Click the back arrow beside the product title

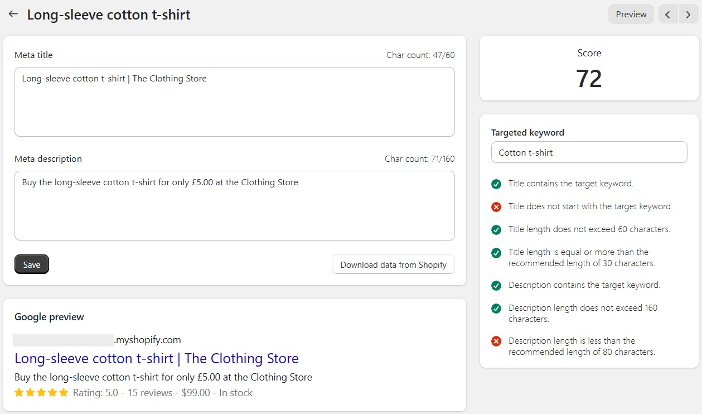(13, 14)
